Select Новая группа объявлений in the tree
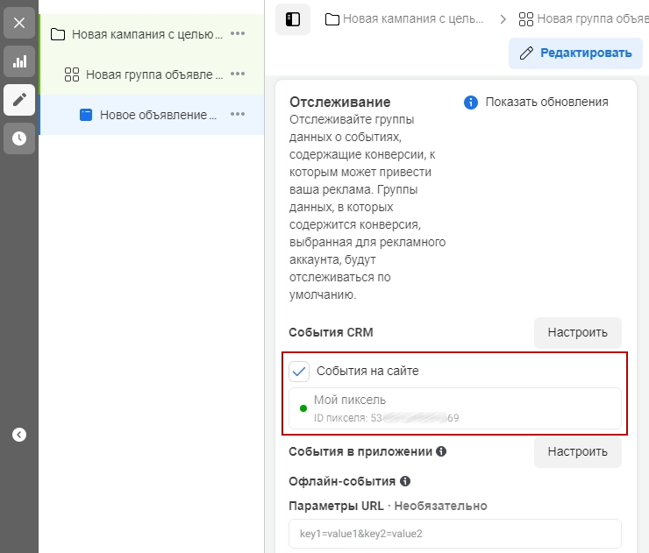Viewport: 649px width, 553px height. [147, 74]
